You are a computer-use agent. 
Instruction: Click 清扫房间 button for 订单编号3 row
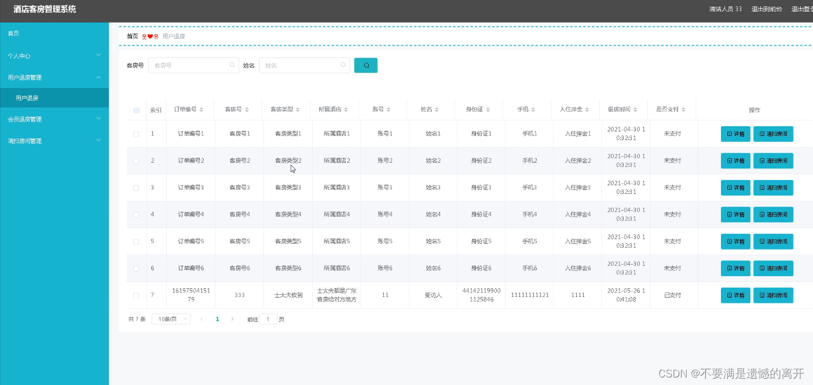773,188
